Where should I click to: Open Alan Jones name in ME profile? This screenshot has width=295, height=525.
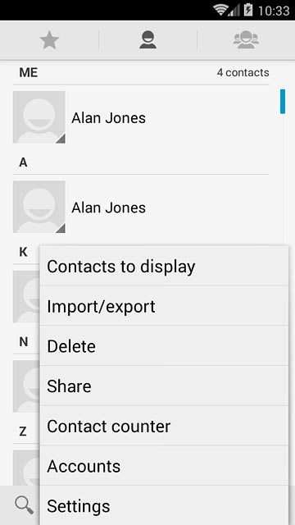(109, 118)
